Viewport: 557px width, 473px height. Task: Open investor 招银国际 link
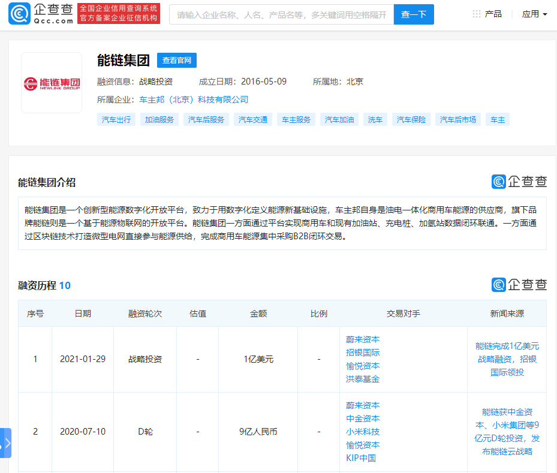[x=363, y=353]
